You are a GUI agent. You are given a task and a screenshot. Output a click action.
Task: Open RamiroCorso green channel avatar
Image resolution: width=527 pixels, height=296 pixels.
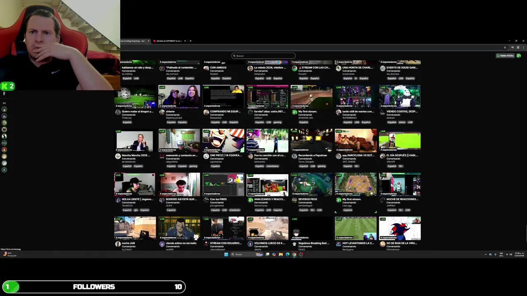pos(250,200)
